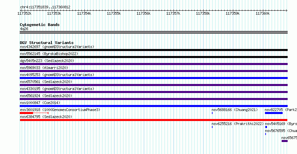Open variant label nsv4095253 (gnomADStructuralVariants)

57,75
